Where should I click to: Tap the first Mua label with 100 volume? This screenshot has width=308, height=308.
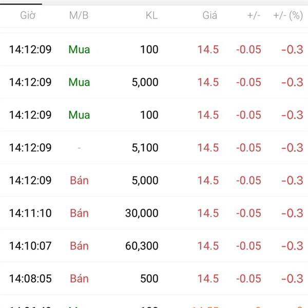pos(79,49)
